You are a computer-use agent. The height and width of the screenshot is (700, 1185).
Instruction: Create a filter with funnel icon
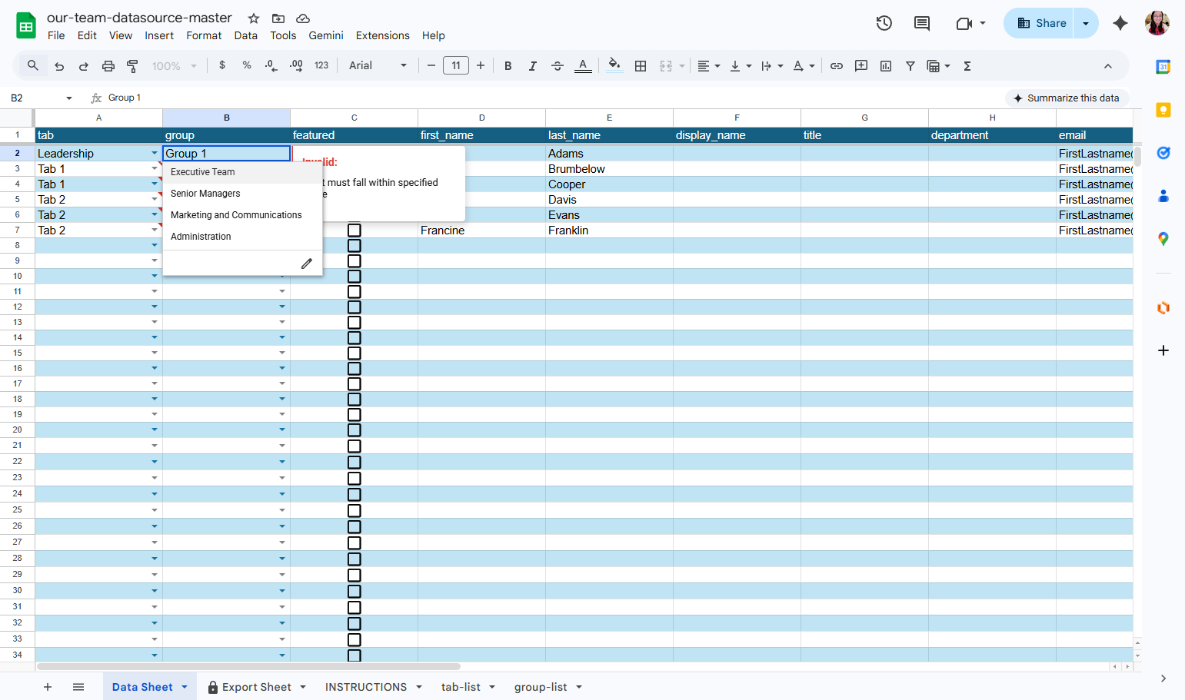pos(910,66)
